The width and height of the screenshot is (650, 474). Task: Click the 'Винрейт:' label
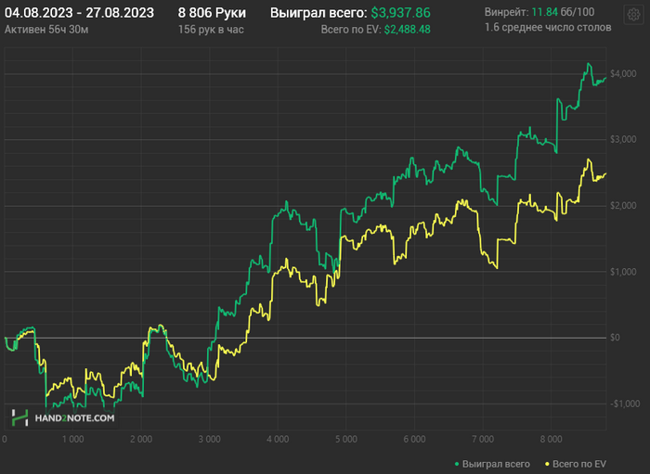(x=507, y=12)
